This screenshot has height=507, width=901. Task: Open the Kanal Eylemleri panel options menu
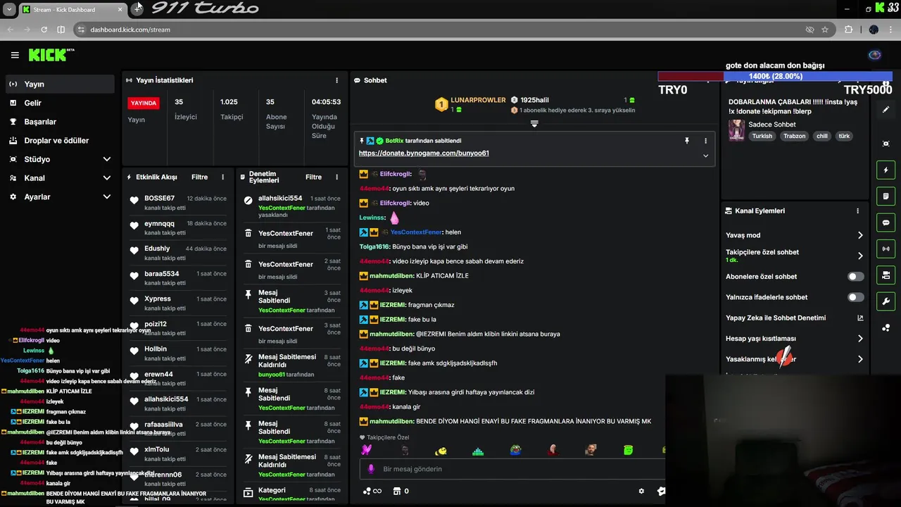857,211
